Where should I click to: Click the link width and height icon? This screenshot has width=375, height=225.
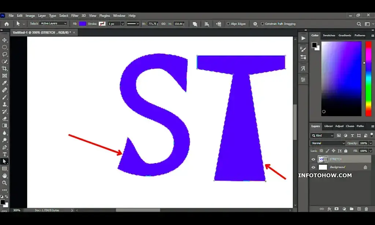tap(163, 24)
